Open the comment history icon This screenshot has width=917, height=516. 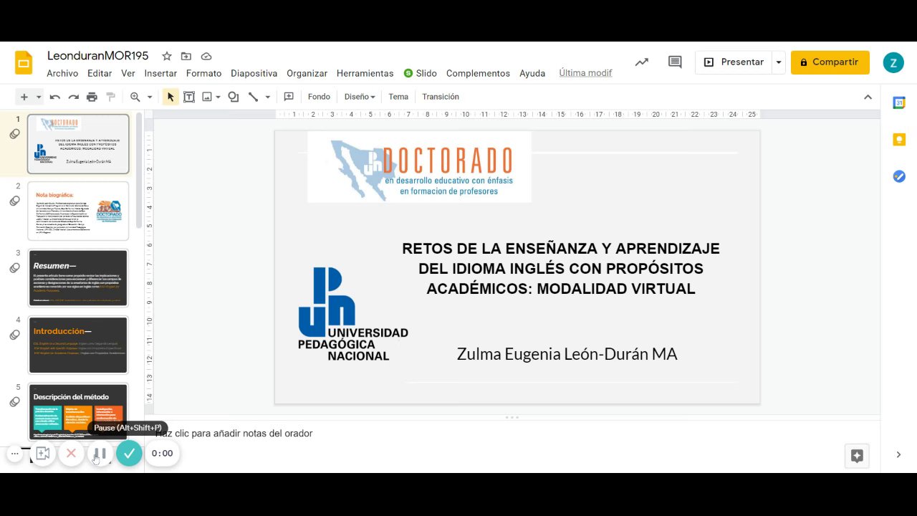(675, 62)
